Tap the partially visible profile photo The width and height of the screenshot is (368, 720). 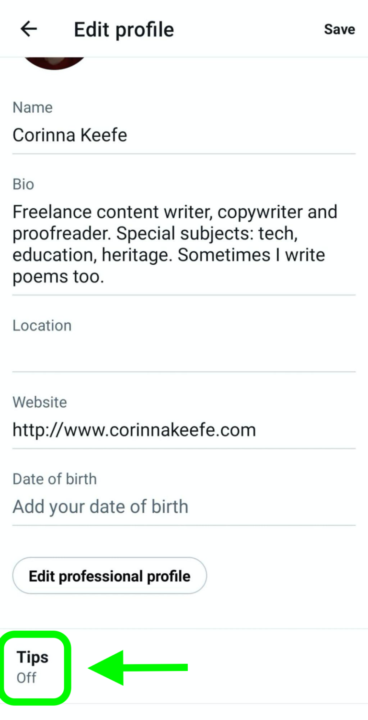55,62
